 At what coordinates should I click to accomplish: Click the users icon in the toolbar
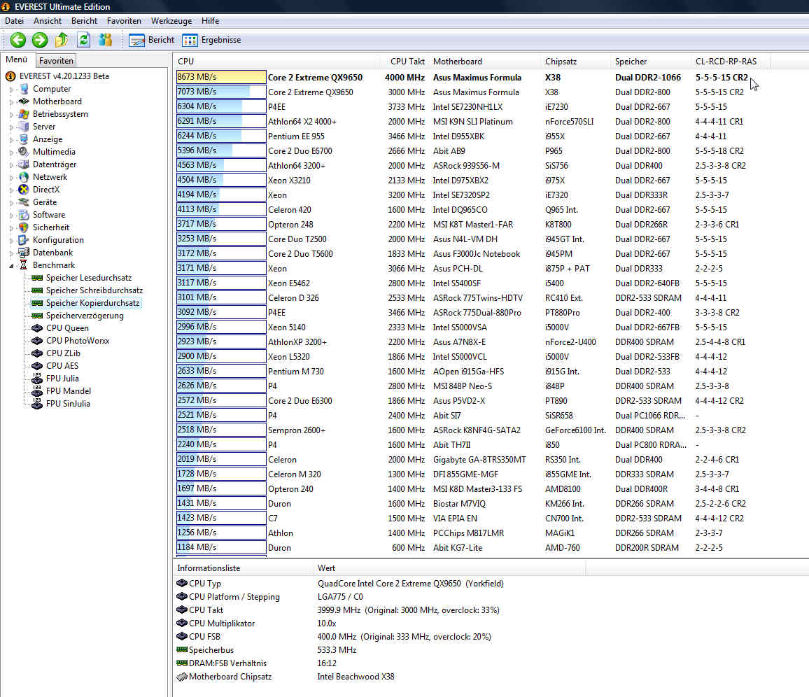105,40
